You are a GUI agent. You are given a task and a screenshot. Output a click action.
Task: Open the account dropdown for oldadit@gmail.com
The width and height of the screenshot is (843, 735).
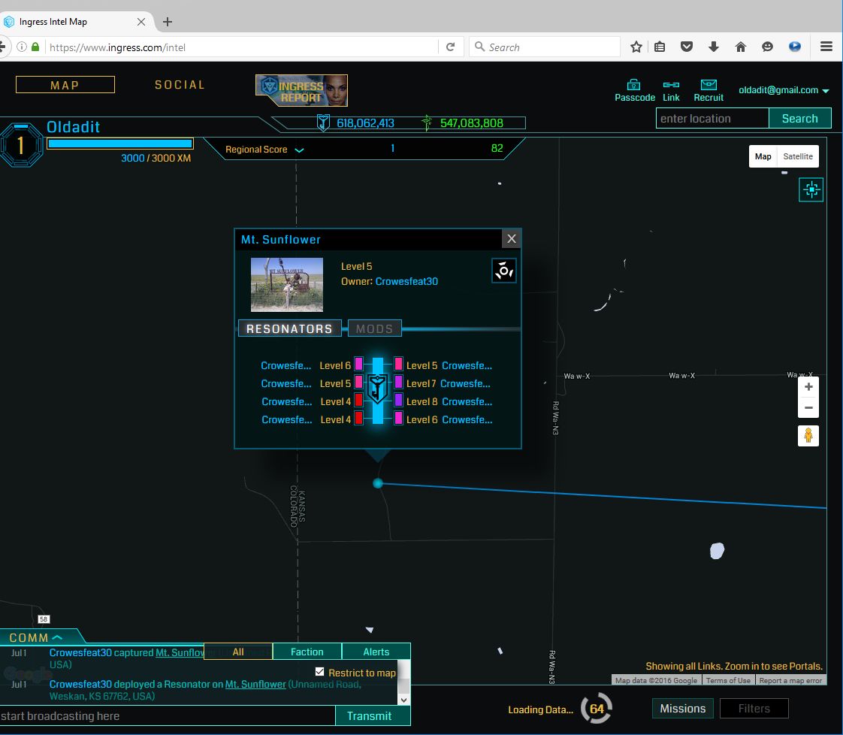tap(826, 91)
